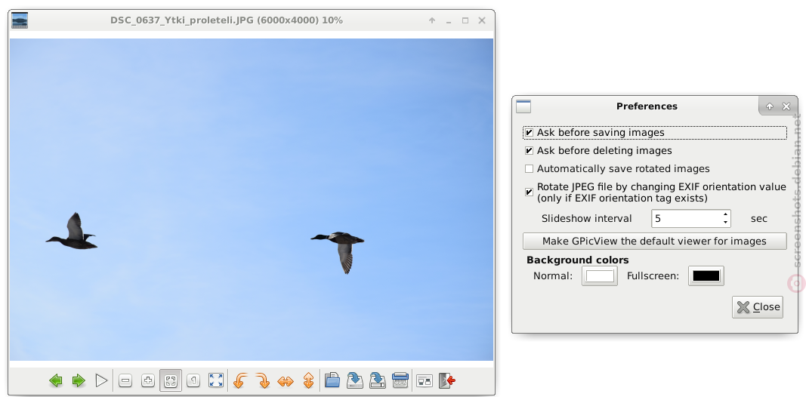Go to previous image with green left arrow
Image resolution: width=806 pixels, height=397 pixels.
(x=56, y=380)
